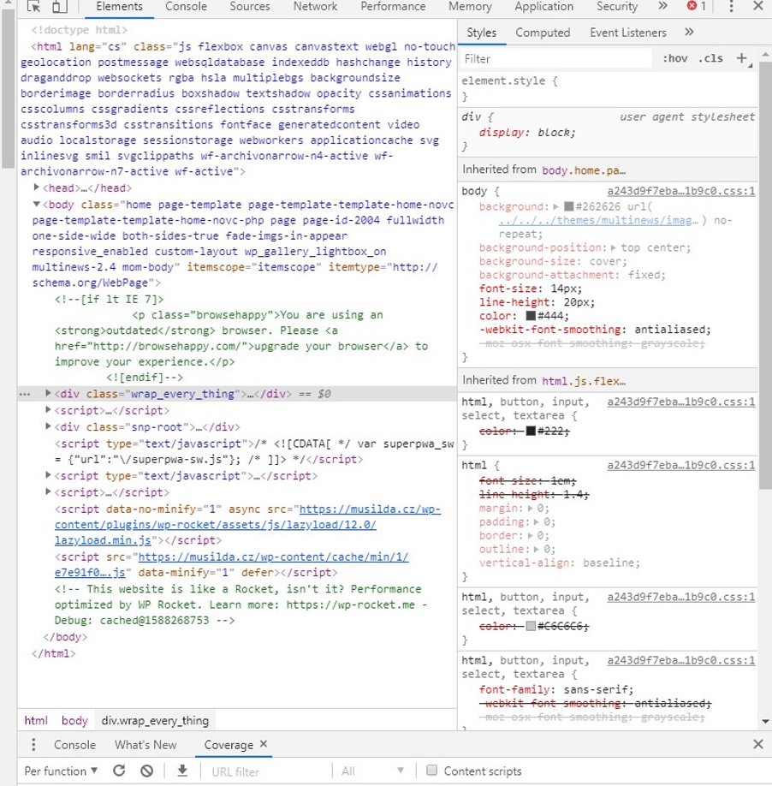Switch to the Console tab
The height and width of the screenshot is (786, 772).
pos(186,7)
